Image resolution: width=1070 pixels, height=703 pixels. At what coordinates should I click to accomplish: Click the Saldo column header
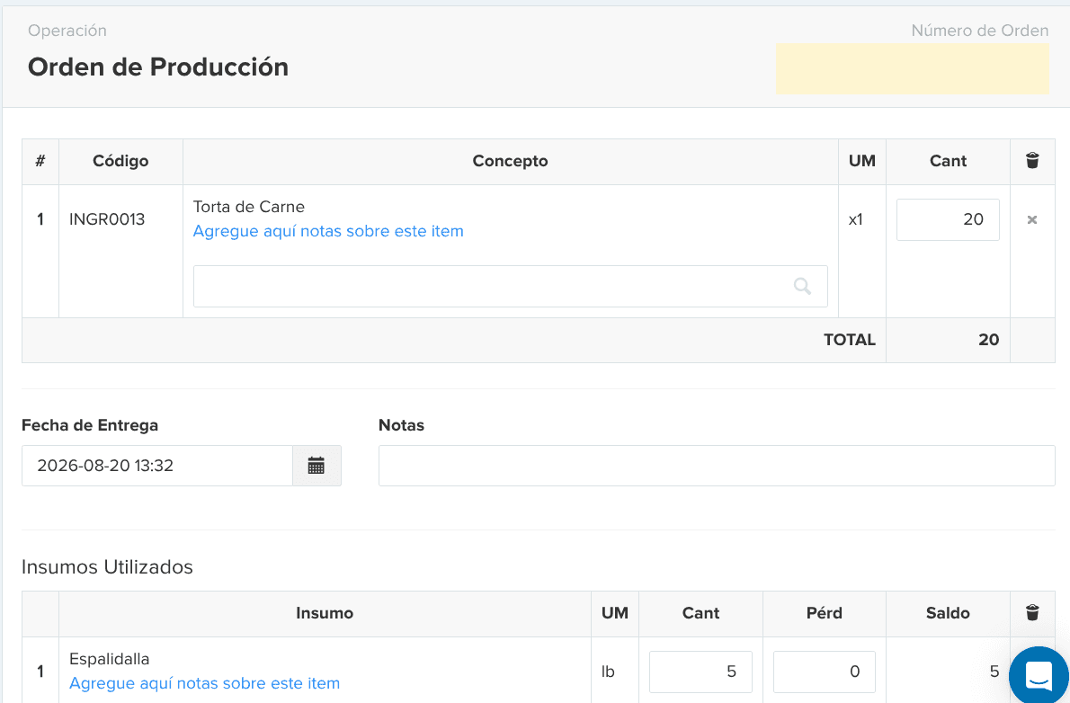948,613
